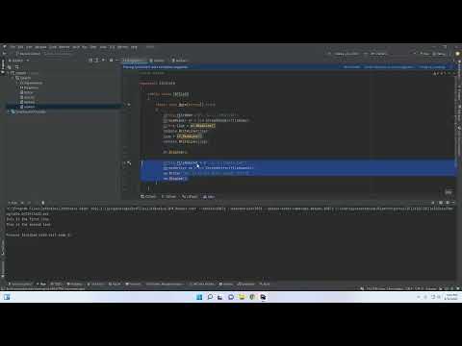Screen dimensions: 462x346
Task: Click "This is the first line." console output
Action: [28, 219]
